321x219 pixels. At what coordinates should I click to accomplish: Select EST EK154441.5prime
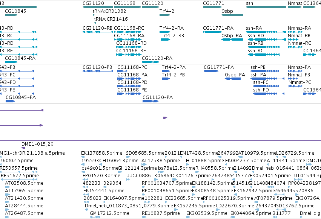coord(104,191)
